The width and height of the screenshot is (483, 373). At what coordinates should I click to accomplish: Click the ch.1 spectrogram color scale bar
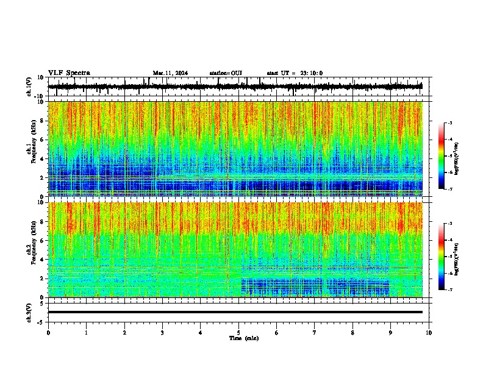(x=442, y=156)
